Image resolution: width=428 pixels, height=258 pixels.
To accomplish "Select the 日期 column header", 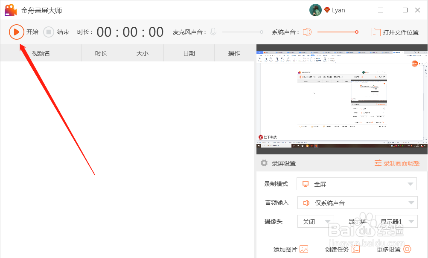I will tap(188, 53).
